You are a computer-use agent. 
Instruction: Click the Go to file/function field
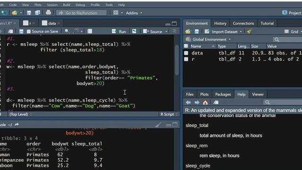[81, 13]
